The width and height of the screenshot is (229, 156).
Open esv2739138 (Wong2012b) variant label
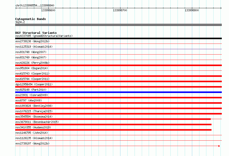32,41
